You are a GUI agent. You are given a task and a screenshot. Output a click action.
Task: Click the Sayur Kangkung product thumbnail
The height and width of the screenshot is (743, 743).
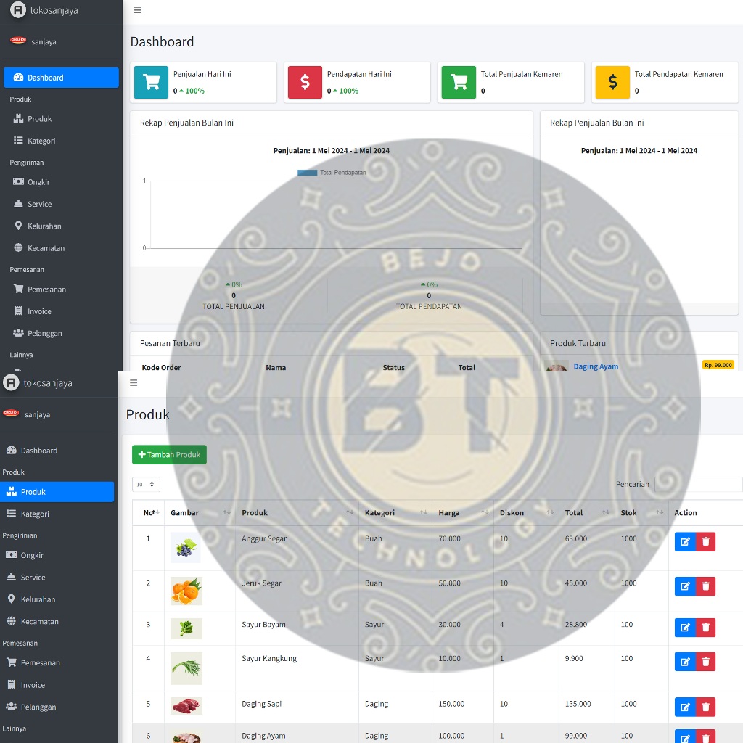coord(186,668)
